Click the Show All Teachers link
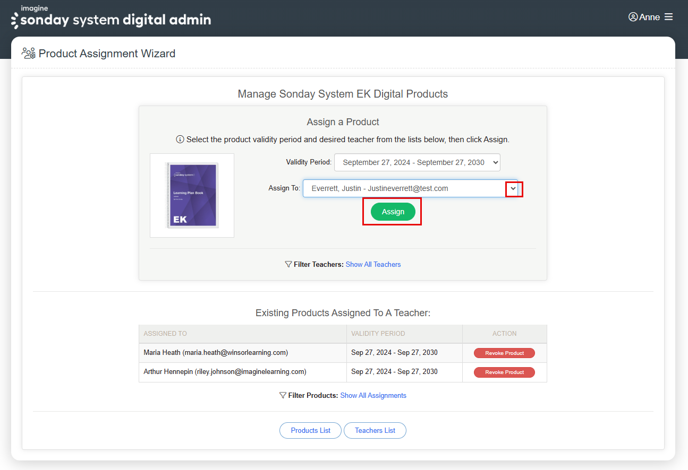The width and height of the screenshot is (688, 470). tap(373, 264)
